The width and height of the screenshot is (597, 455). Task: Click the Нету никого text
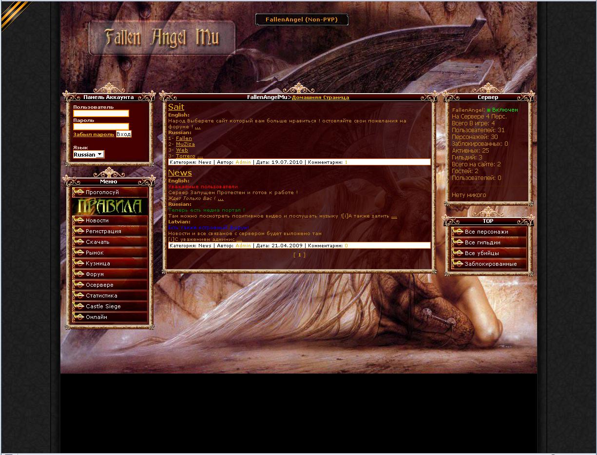pos(469,195)
